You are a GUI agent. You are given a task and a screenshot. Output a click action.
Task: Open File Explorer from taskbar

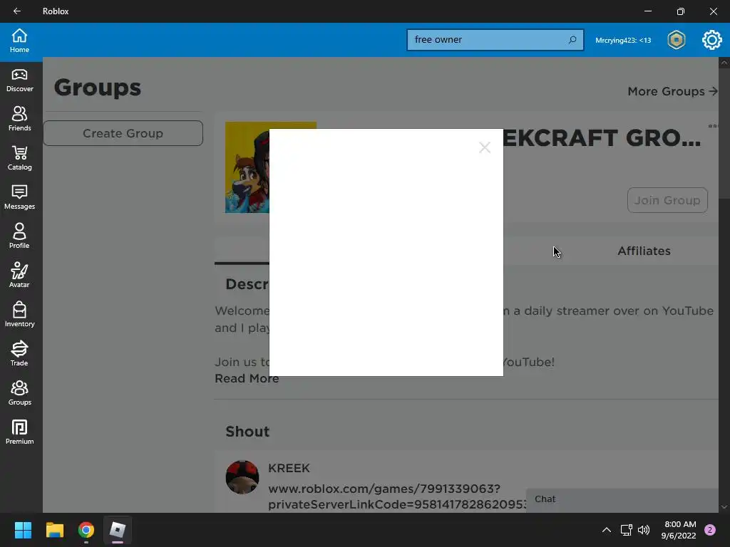[54, 530]
